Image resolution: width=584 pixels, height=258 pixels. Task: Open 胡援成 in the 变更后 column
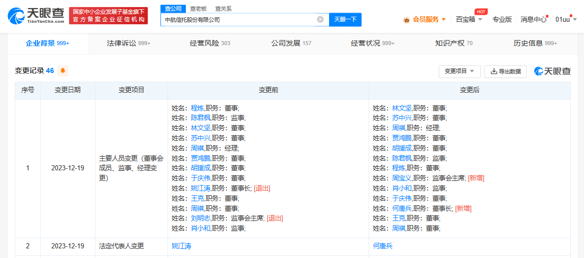tap(402, 148)
